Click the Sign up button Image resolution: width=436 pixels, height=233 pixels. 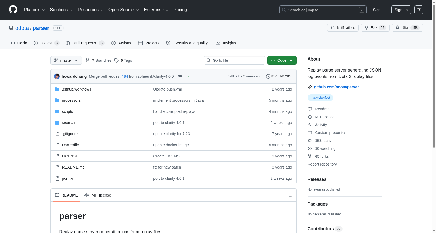pyautogui.click(x=401, y=10)
